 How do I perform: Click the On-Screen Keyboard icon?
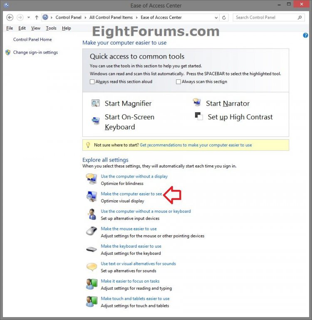(95, 121)
